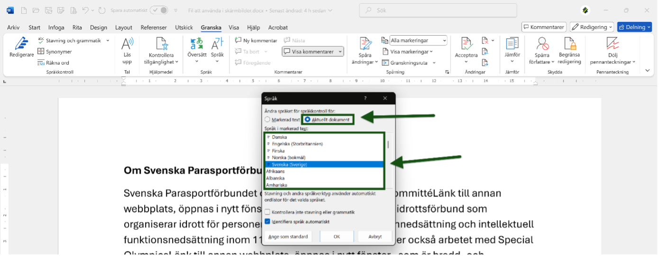Select Albanska in language list

324,178
